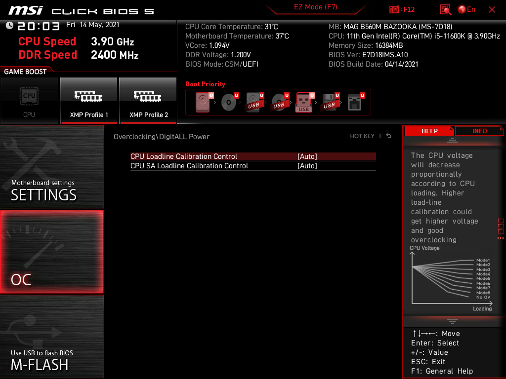Collapse help panel using top handle
This screenshot has height=379, width=506.
[453, 140]
